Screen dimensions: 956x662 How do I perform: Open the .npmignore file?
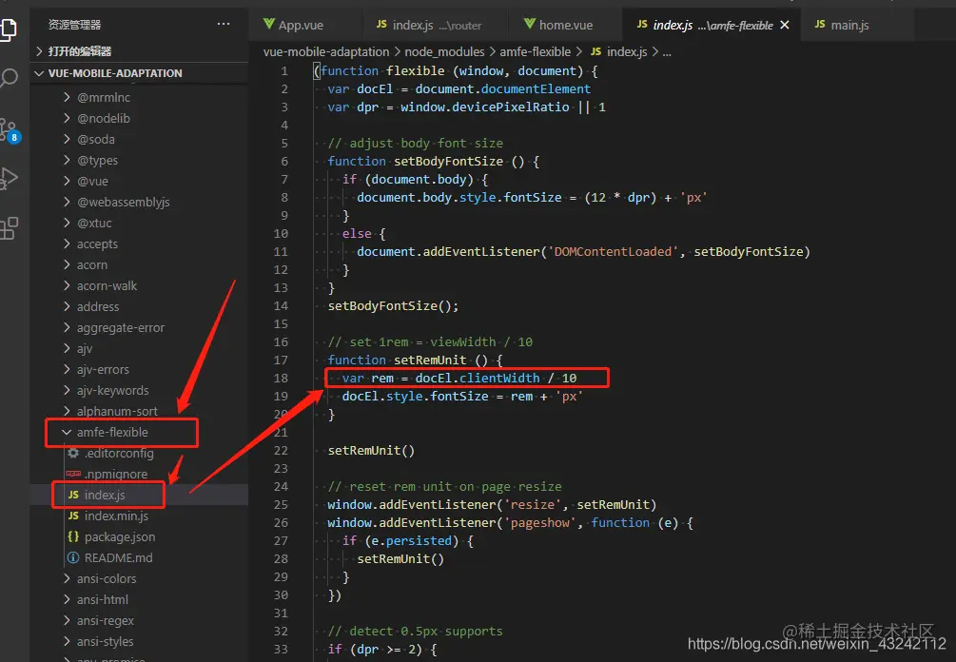pyautogui.click(x=139, y=474)
